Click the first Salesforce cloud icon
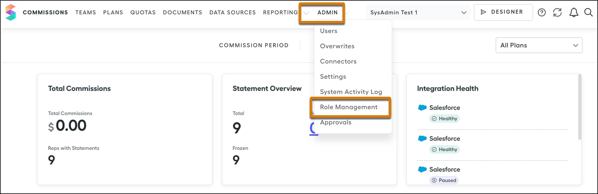 pyautogui.click(x=422, y=107)
